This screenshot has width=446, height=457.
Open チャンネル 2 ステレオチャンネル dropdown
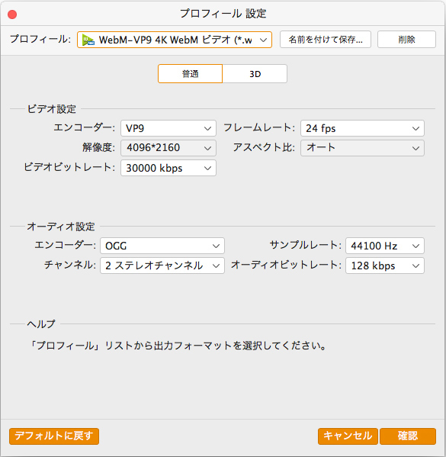pyautogui.click(x=162, y=266)
